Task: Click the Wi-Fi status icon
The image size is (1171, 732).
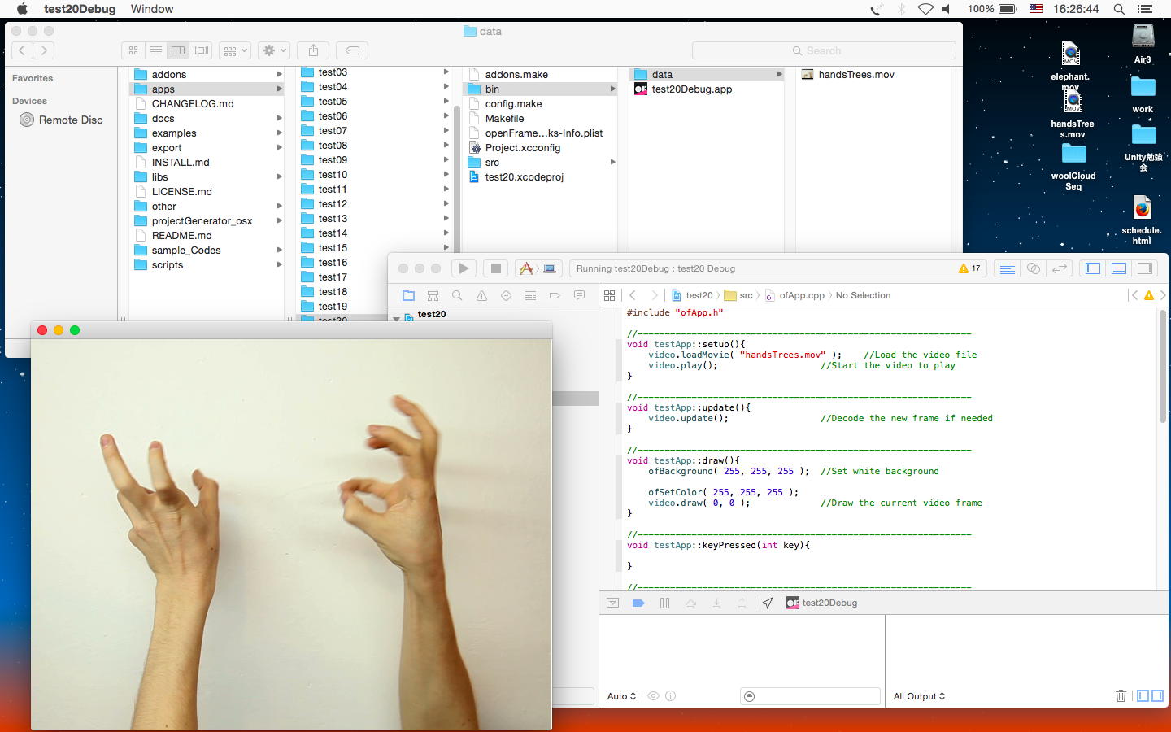Action: [x=925, y=9]
